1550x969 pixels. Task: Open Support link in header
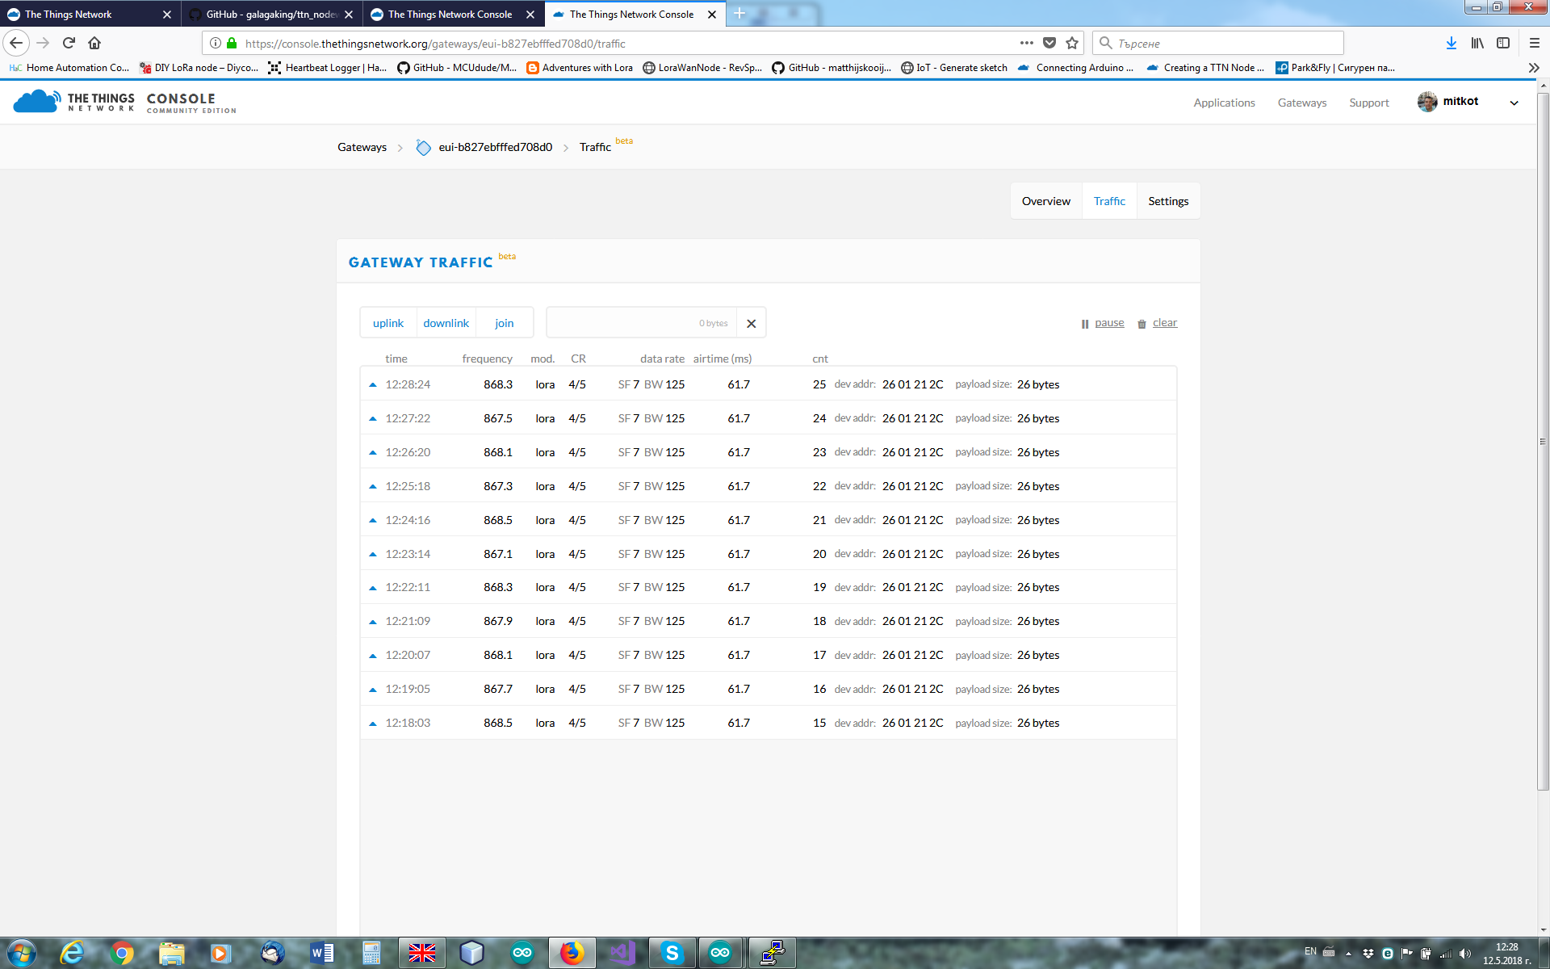(1369, 103)
